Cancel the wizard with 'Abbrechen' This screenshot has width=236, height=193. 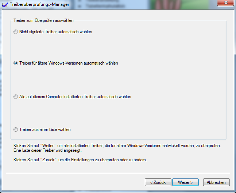coord(216,182)
